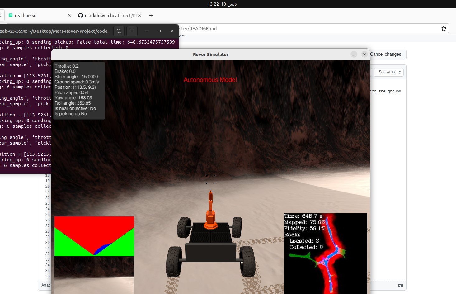The image size is (456, 294).
Task: Close the terminal window
Action: [172, 31]
